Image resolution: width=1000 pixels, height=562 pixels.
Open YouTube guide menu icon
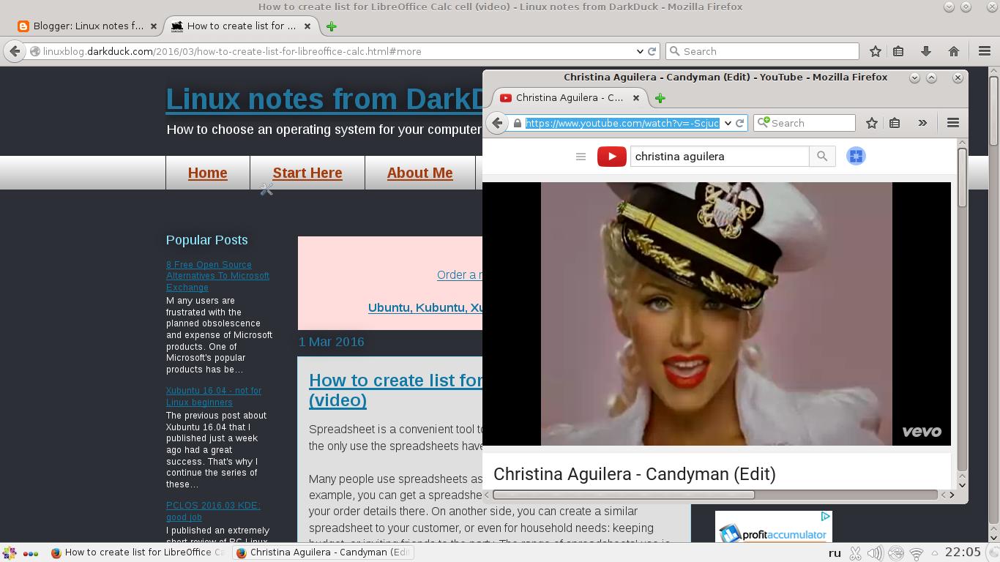581,157
